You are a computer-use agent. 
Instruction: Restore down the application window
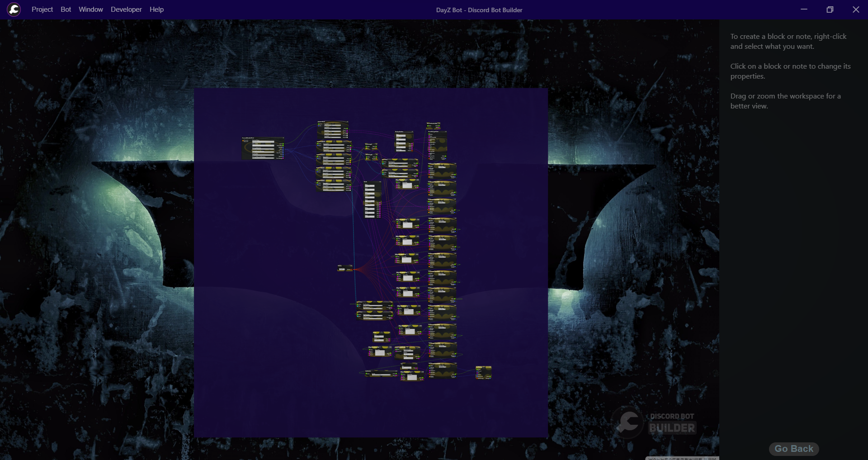830,9
